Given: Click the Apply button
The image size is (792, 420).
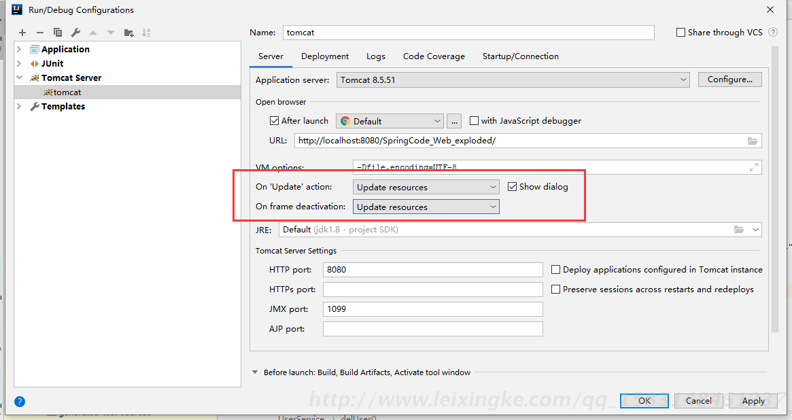Looking at the screenshot, I should 753,401.
